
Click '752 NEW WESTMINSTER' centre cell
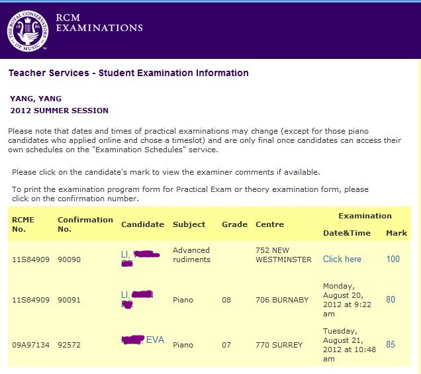pos(283,255)
